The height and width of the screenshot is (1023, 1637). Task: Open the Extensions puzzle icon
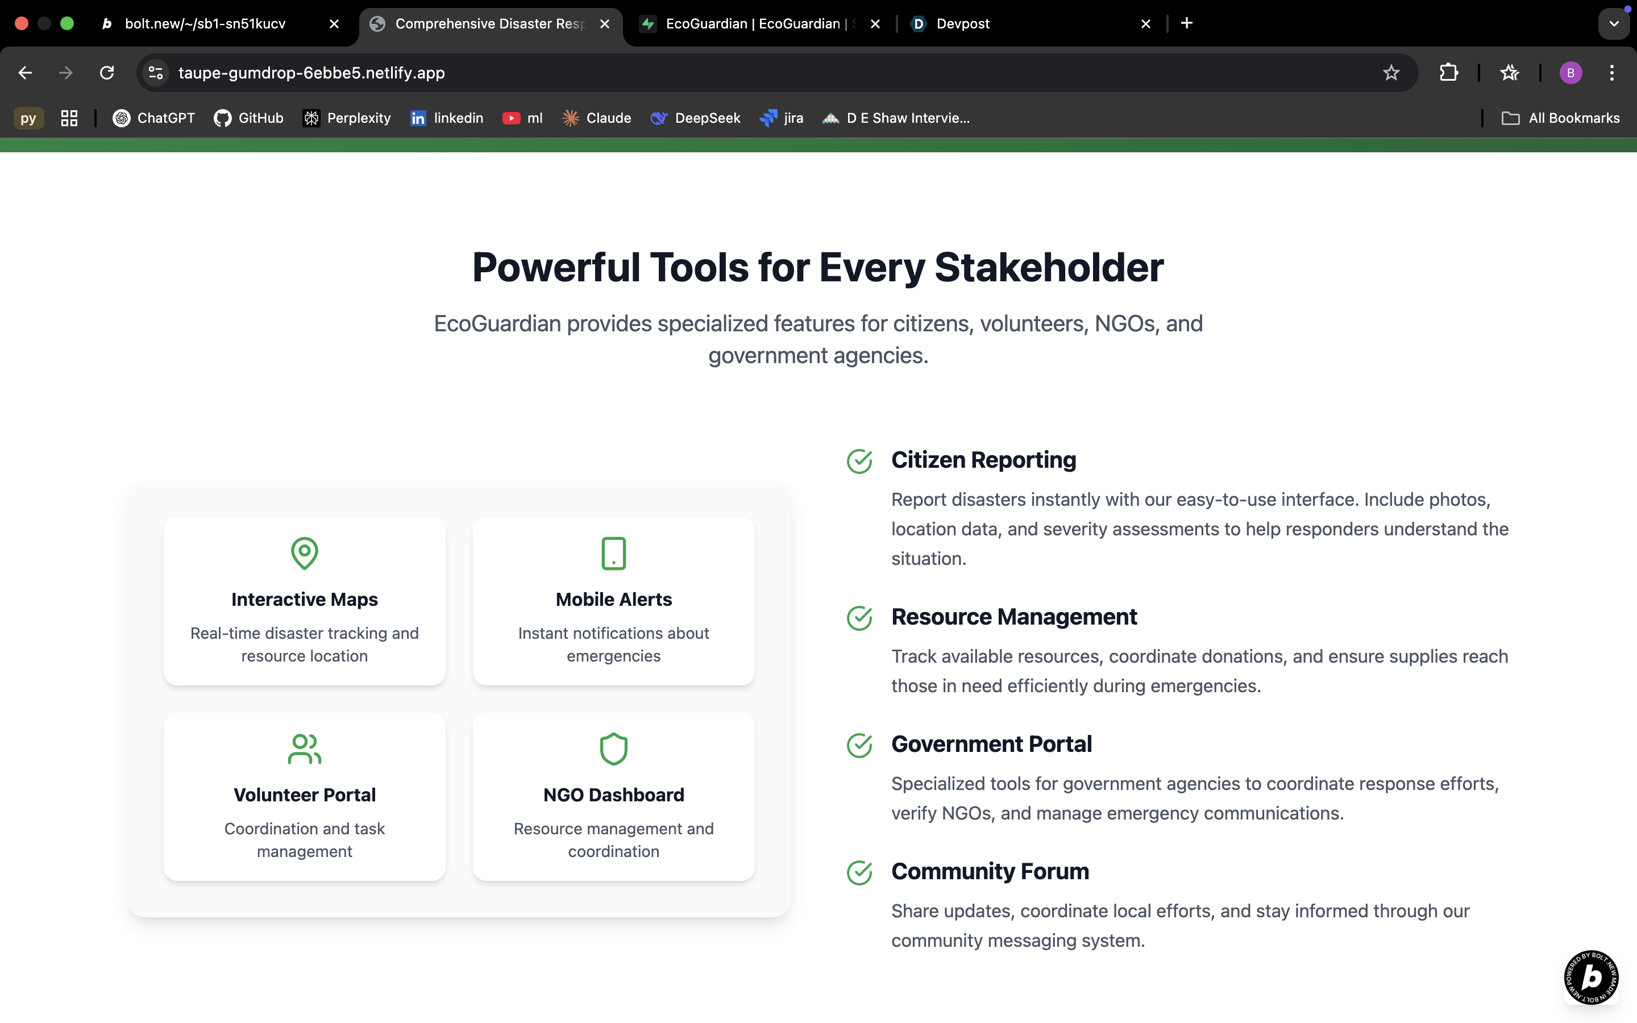(x=1448, y=73)
